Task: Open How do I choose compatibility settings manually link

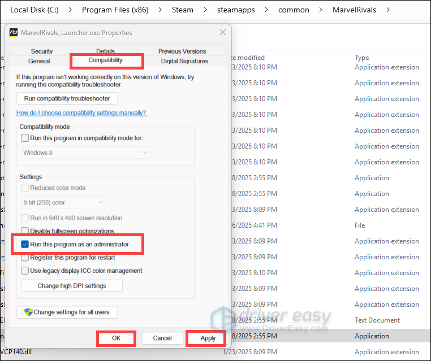Action: click(x=81, y=113)
